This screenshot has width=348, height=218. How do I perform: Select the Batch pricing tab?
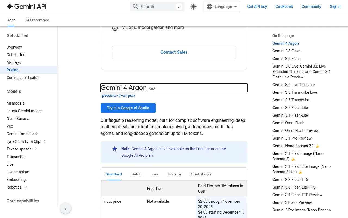[x=136, y=174]
